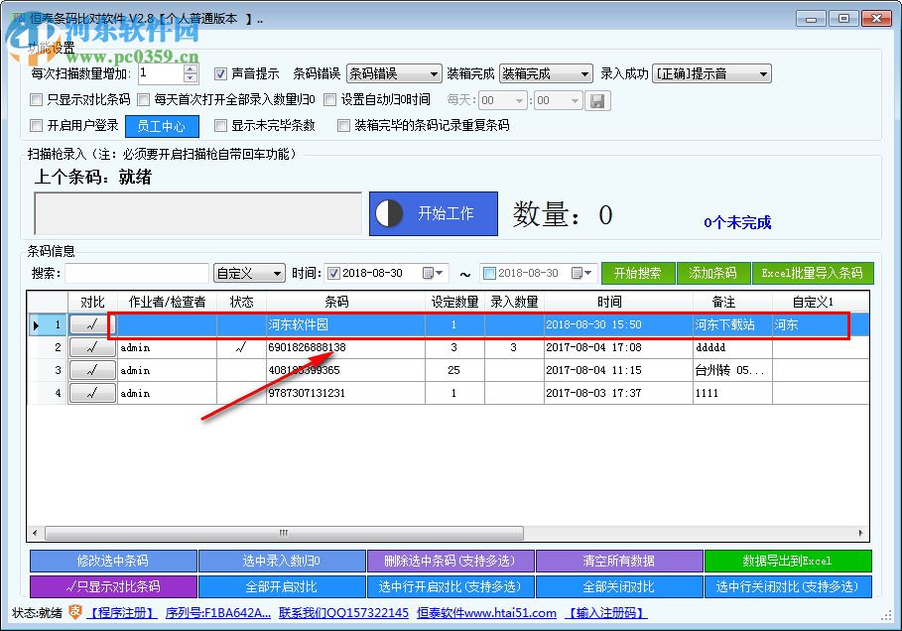Click the 时间 column header

coord(618,302)
